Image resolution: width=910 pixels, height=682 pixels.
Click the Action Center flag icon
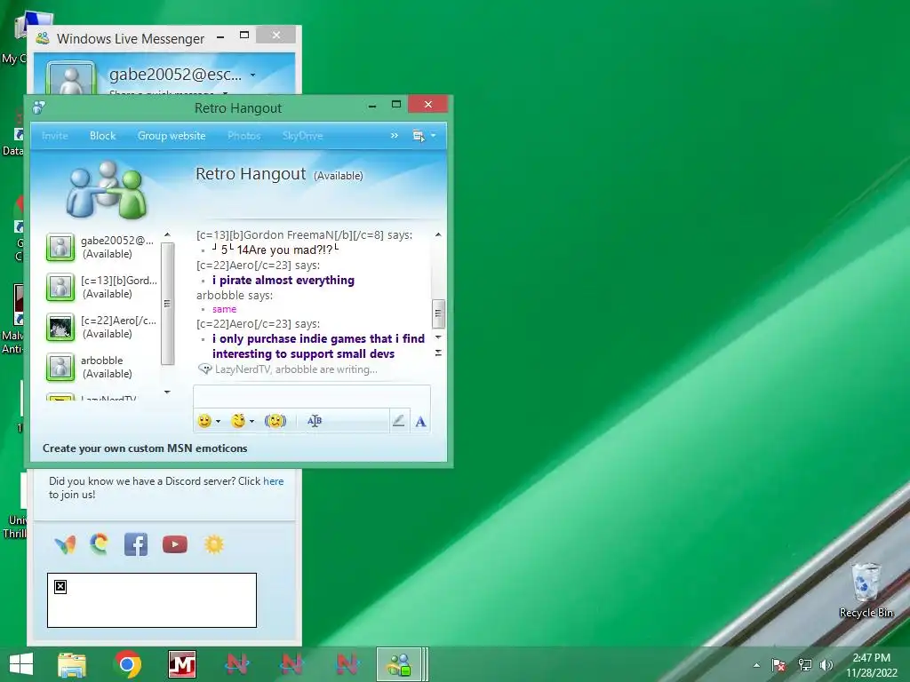[778, 664]
